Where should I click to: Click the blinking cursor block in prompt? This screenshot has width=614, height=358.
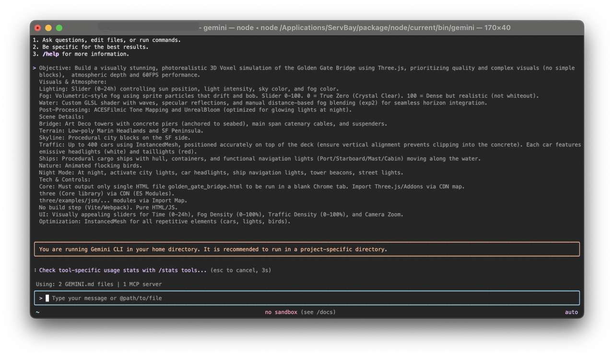click(47, 298)
